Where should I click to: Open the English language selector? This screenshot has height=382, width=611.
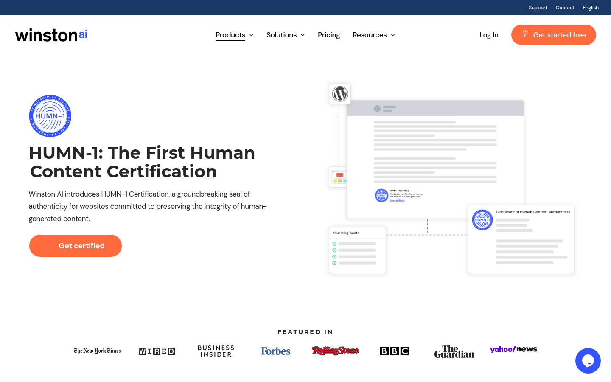pos(591,8)
